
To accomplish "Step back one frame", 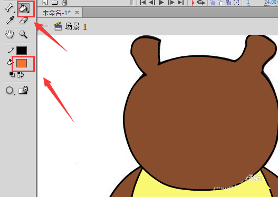I will pos(152,2).
